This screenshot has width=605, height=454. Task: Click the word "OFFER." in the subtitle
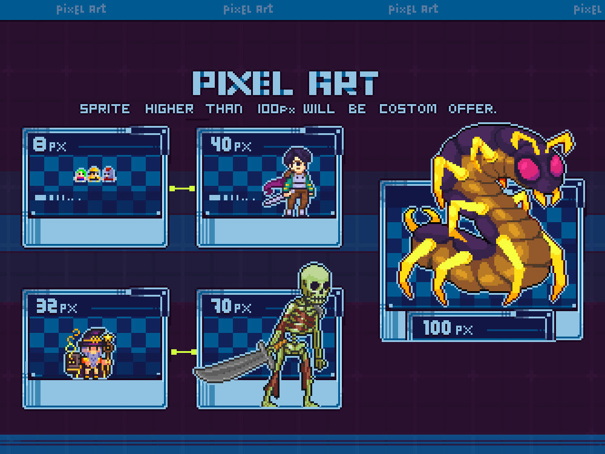(473, 109)
